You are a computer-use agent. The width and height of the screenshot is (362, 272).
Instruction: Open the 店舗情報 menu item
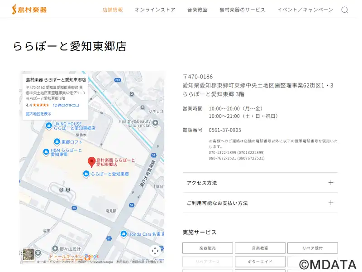coord(113,10)
